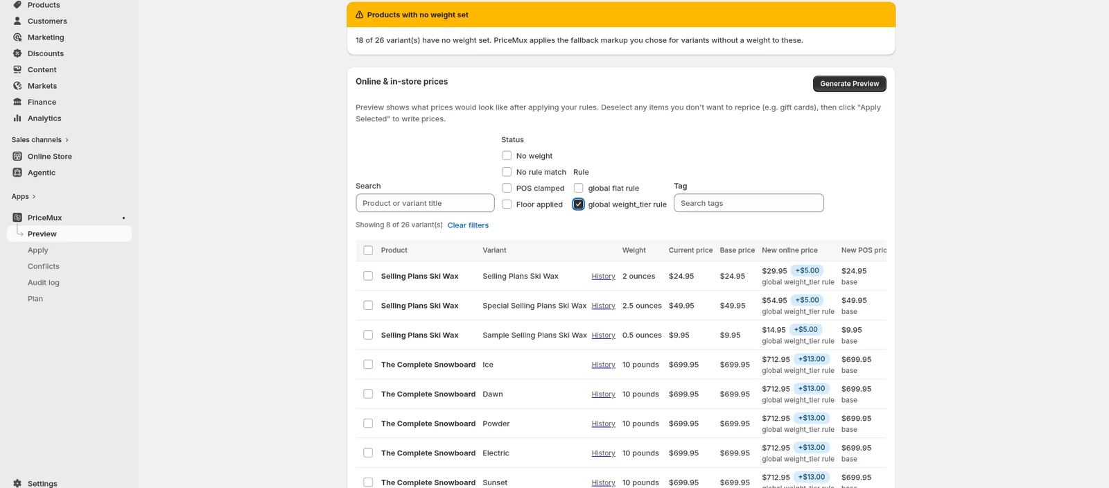
Task: Click the warning icon in no-weight banner
Action: (x=359, y=15)
